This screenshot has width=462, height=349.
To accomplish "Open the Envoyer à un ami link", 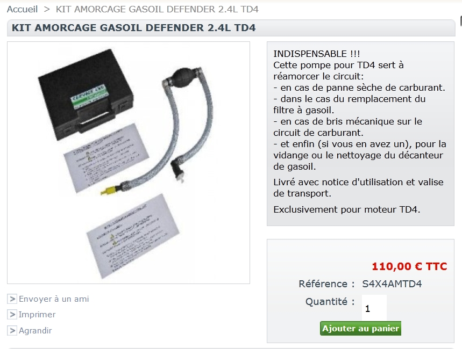I will (54, 299).
